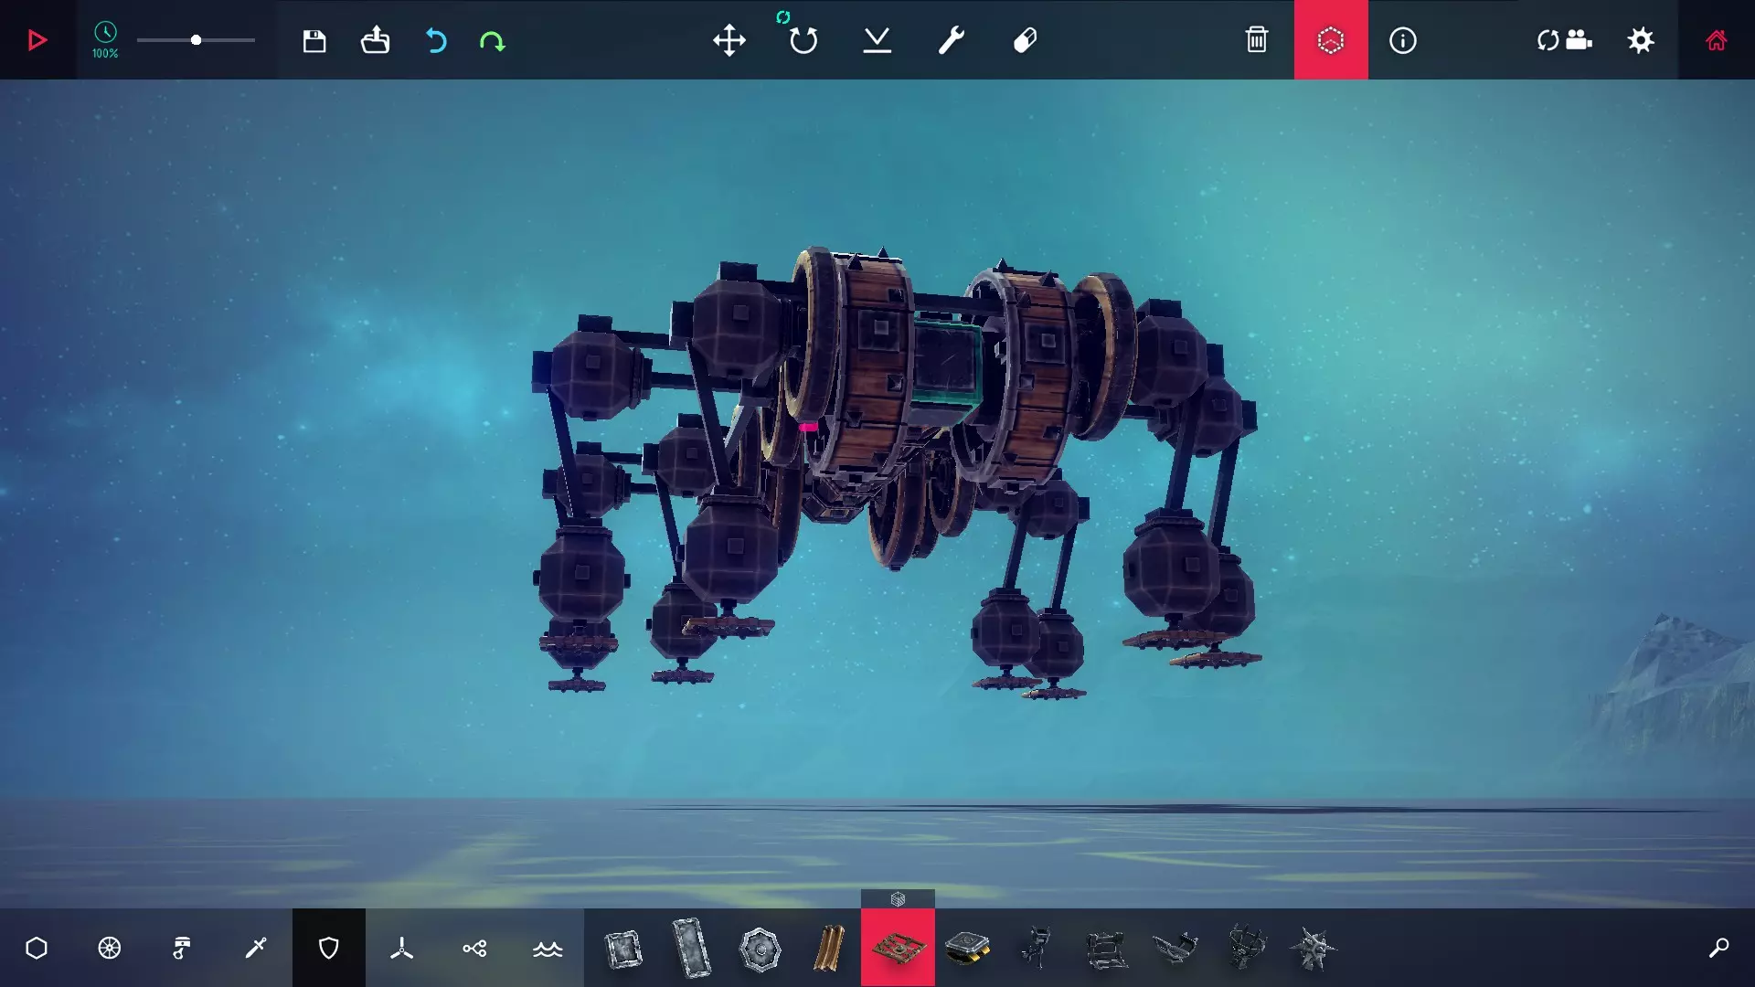1755x987 pixels.
Task: Save the machine with the floppy disk icon
Action: coord(314,40)
